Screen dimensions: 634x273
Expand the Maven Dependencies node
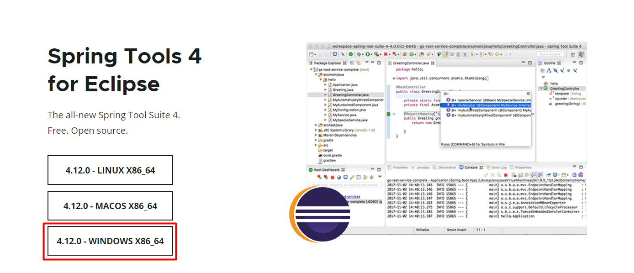(316, 135)
